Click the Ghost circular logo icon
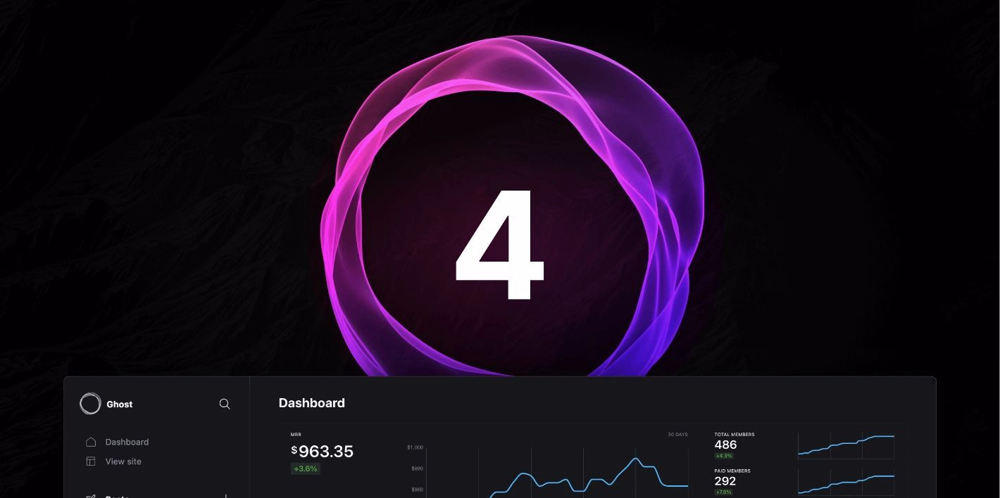The height and width of the screenshot is (498, 1000). (90, 404)
